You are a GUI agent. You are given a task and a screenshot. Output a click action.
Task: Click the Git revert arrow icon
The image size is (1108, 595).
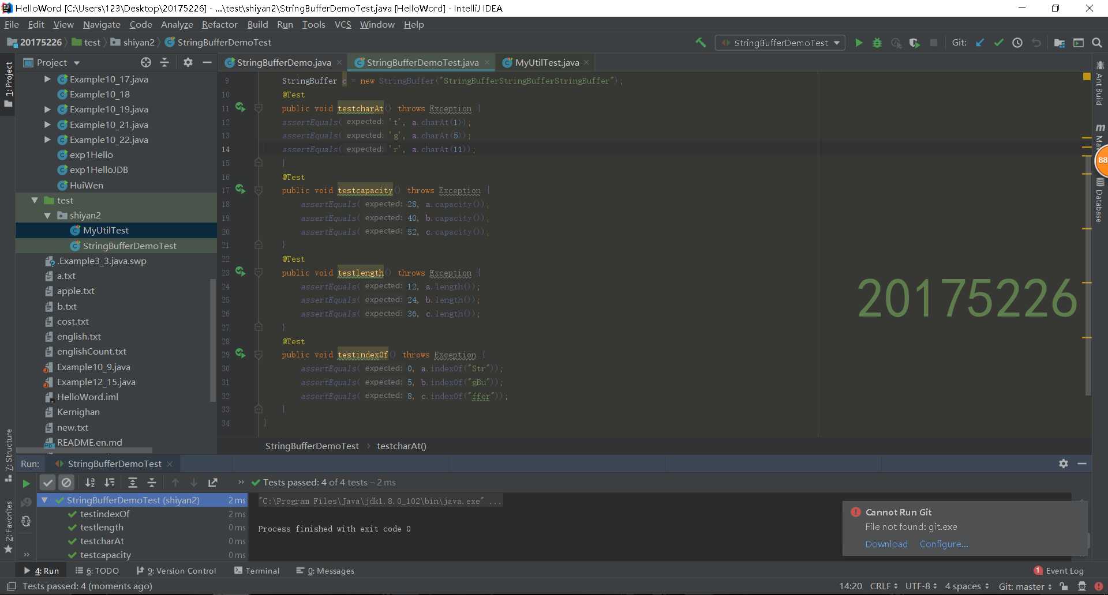point(1036,43)
